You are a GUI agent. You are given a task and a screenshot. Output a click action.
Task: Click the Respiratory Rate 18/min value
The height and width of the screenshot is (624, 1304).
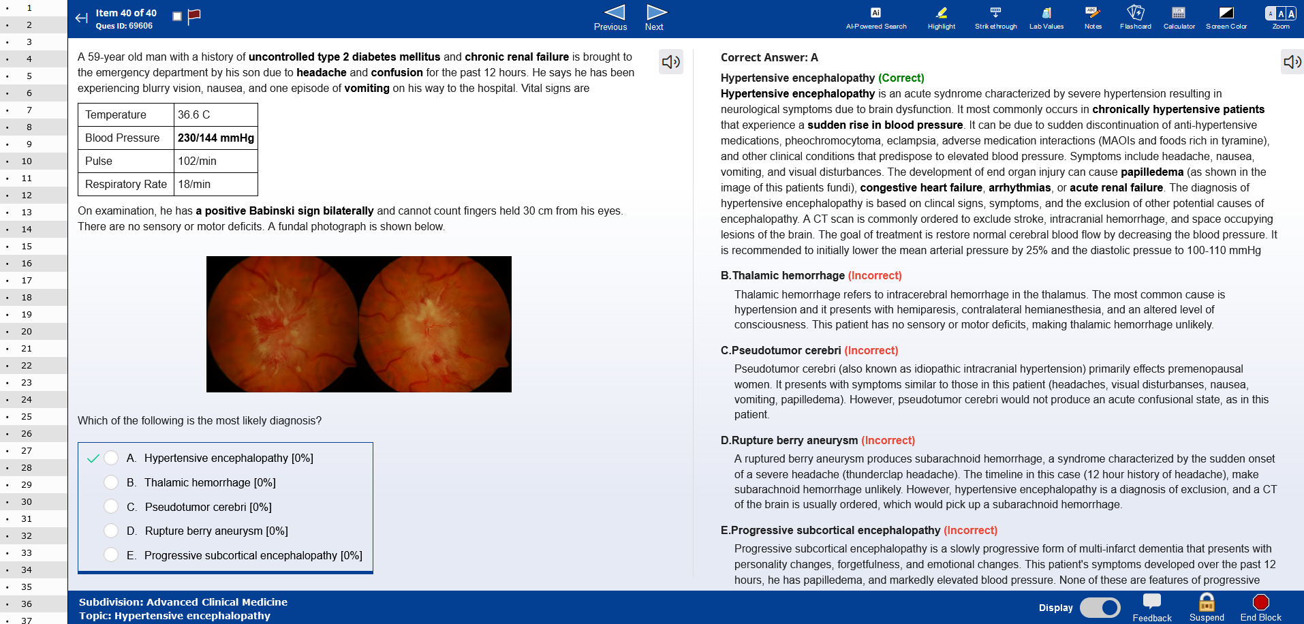216,184
